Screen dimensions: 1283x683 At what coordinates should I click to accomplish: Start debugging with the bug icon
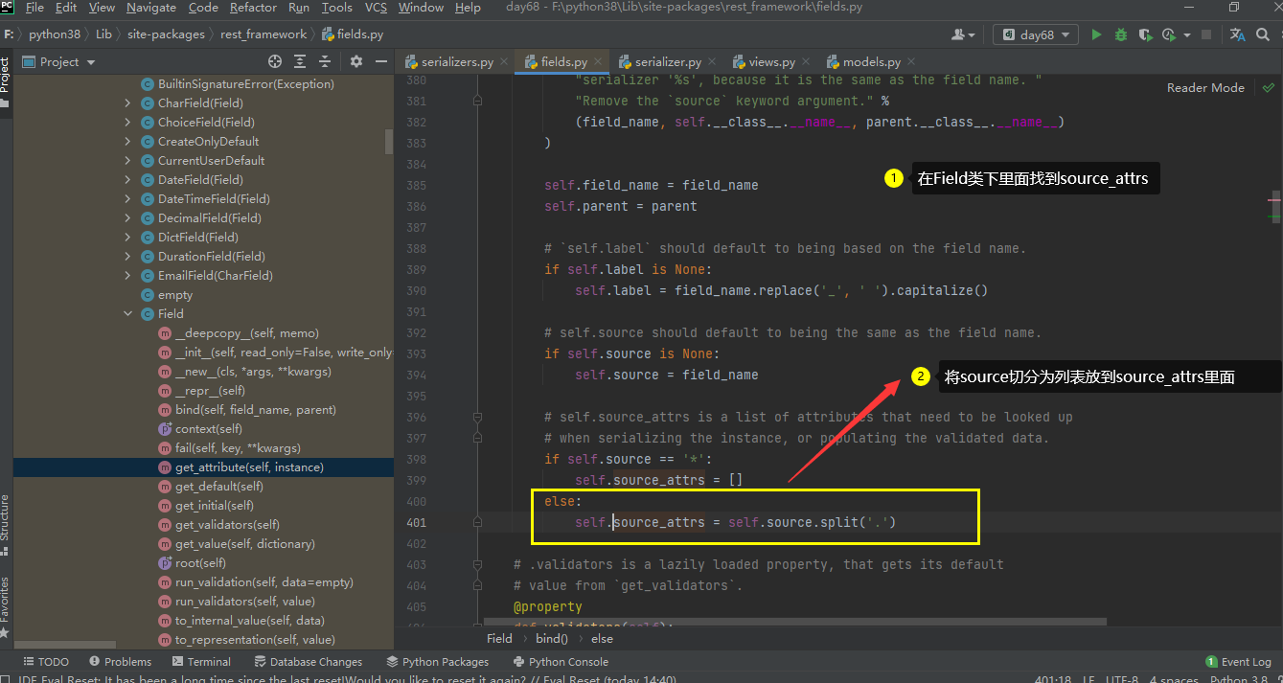point(1121,34)
